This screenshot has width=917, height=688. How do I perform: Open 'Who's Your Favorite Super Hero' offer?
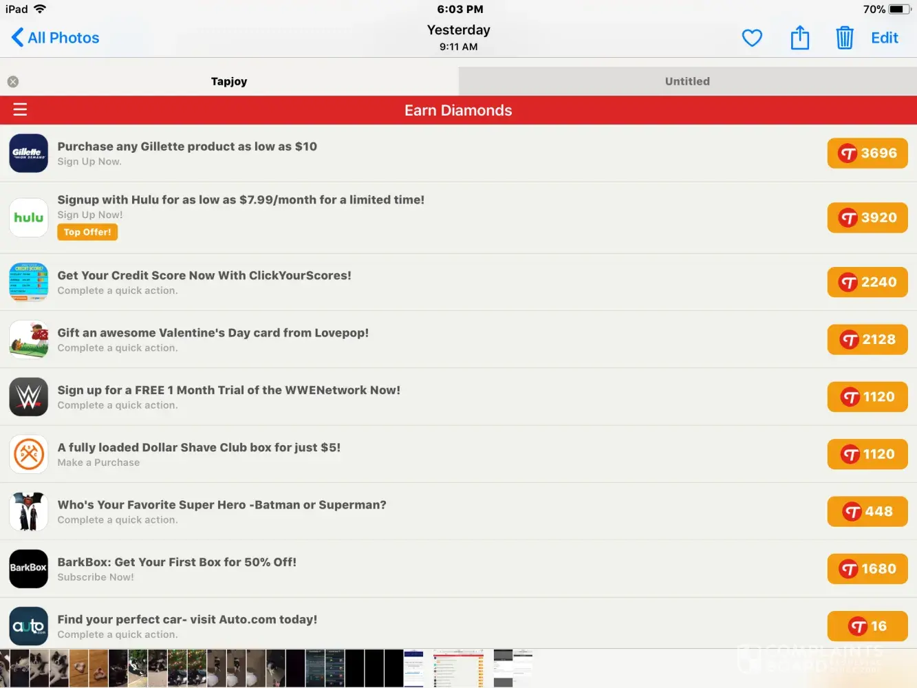pyautogui.click(x=222, y=505)
